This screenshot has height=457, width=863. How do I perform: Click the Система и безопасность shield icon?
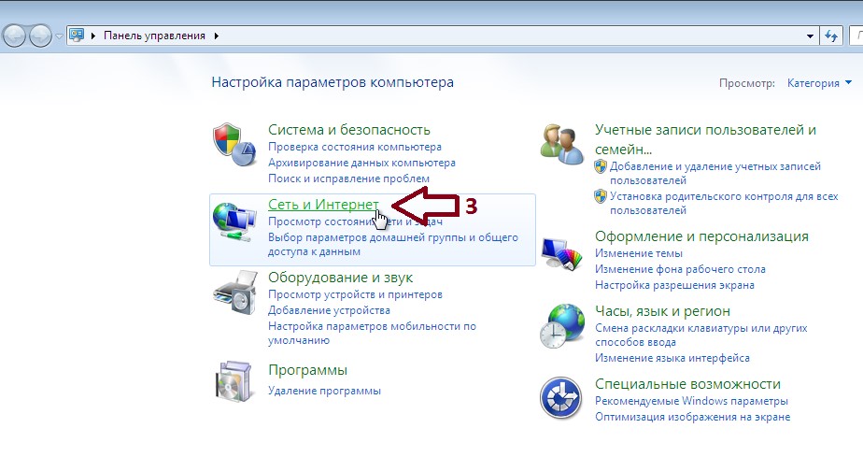point(234,145)
